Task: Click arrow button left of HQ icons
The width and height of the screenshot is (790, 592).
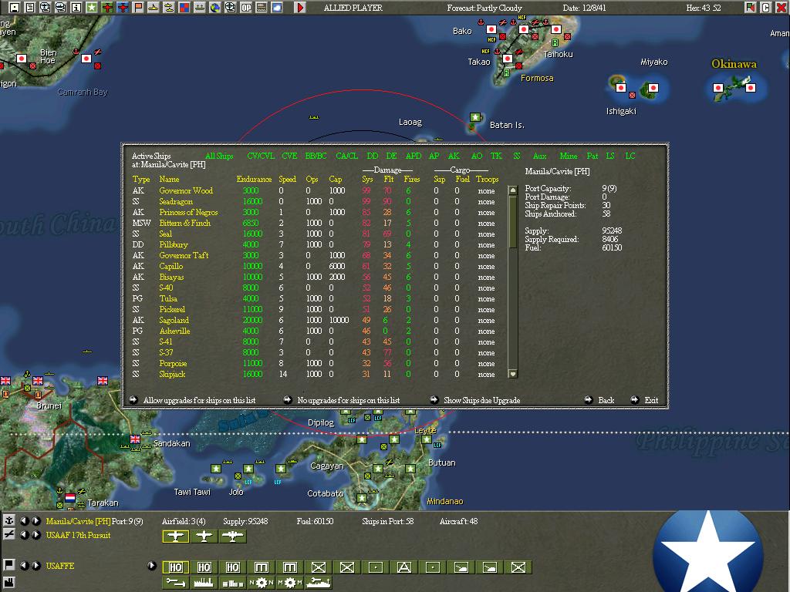Action: 152,565
